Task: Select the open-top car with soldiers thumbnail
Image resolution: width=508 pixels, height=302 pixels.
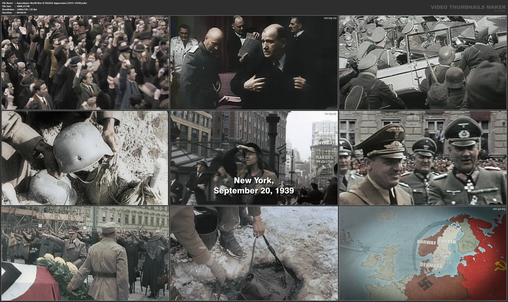Action: click(x=423, y=62)
